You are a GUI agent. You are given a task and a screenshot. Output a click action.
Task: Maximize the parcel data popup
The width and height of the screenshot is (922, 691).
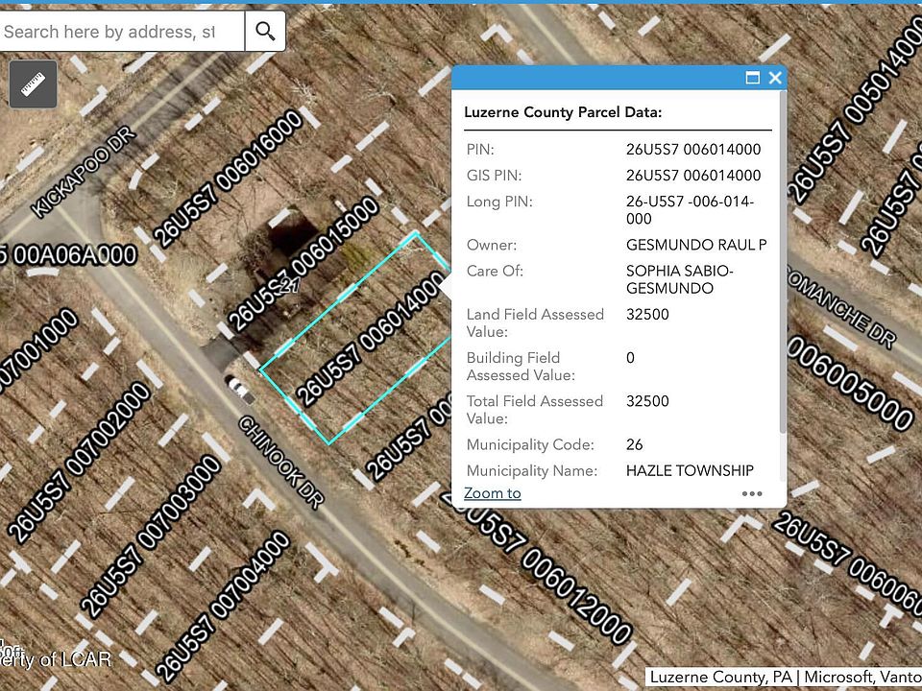[752, 78]
